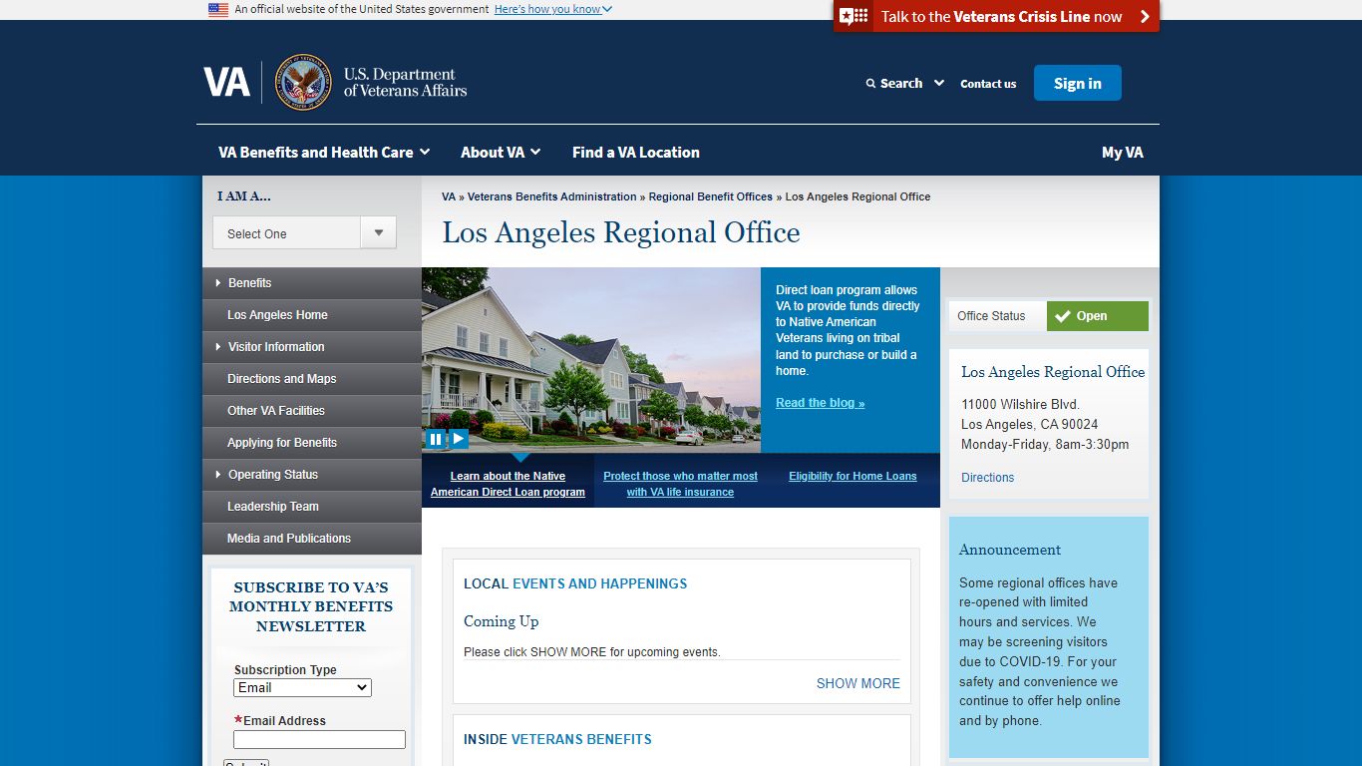Select Native American Direct Loan program slide
The width and height of the screenshot is (1362, 766).
point(508,484)
